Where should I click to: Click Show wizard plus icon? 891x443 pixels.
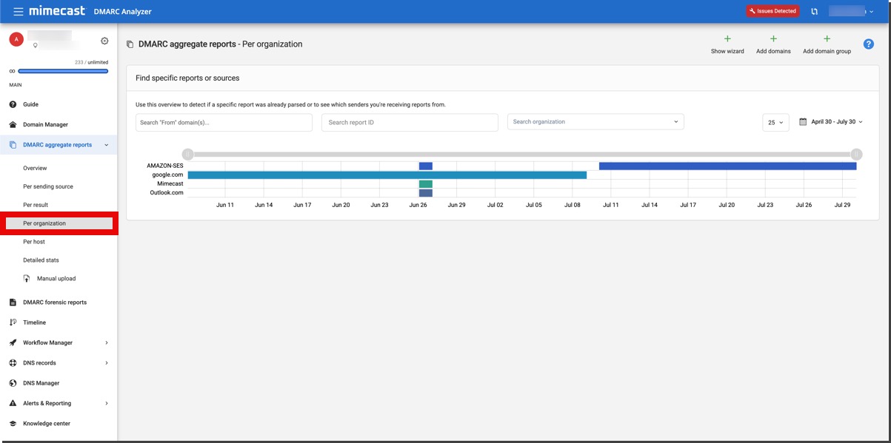click(x=727, y=38)
